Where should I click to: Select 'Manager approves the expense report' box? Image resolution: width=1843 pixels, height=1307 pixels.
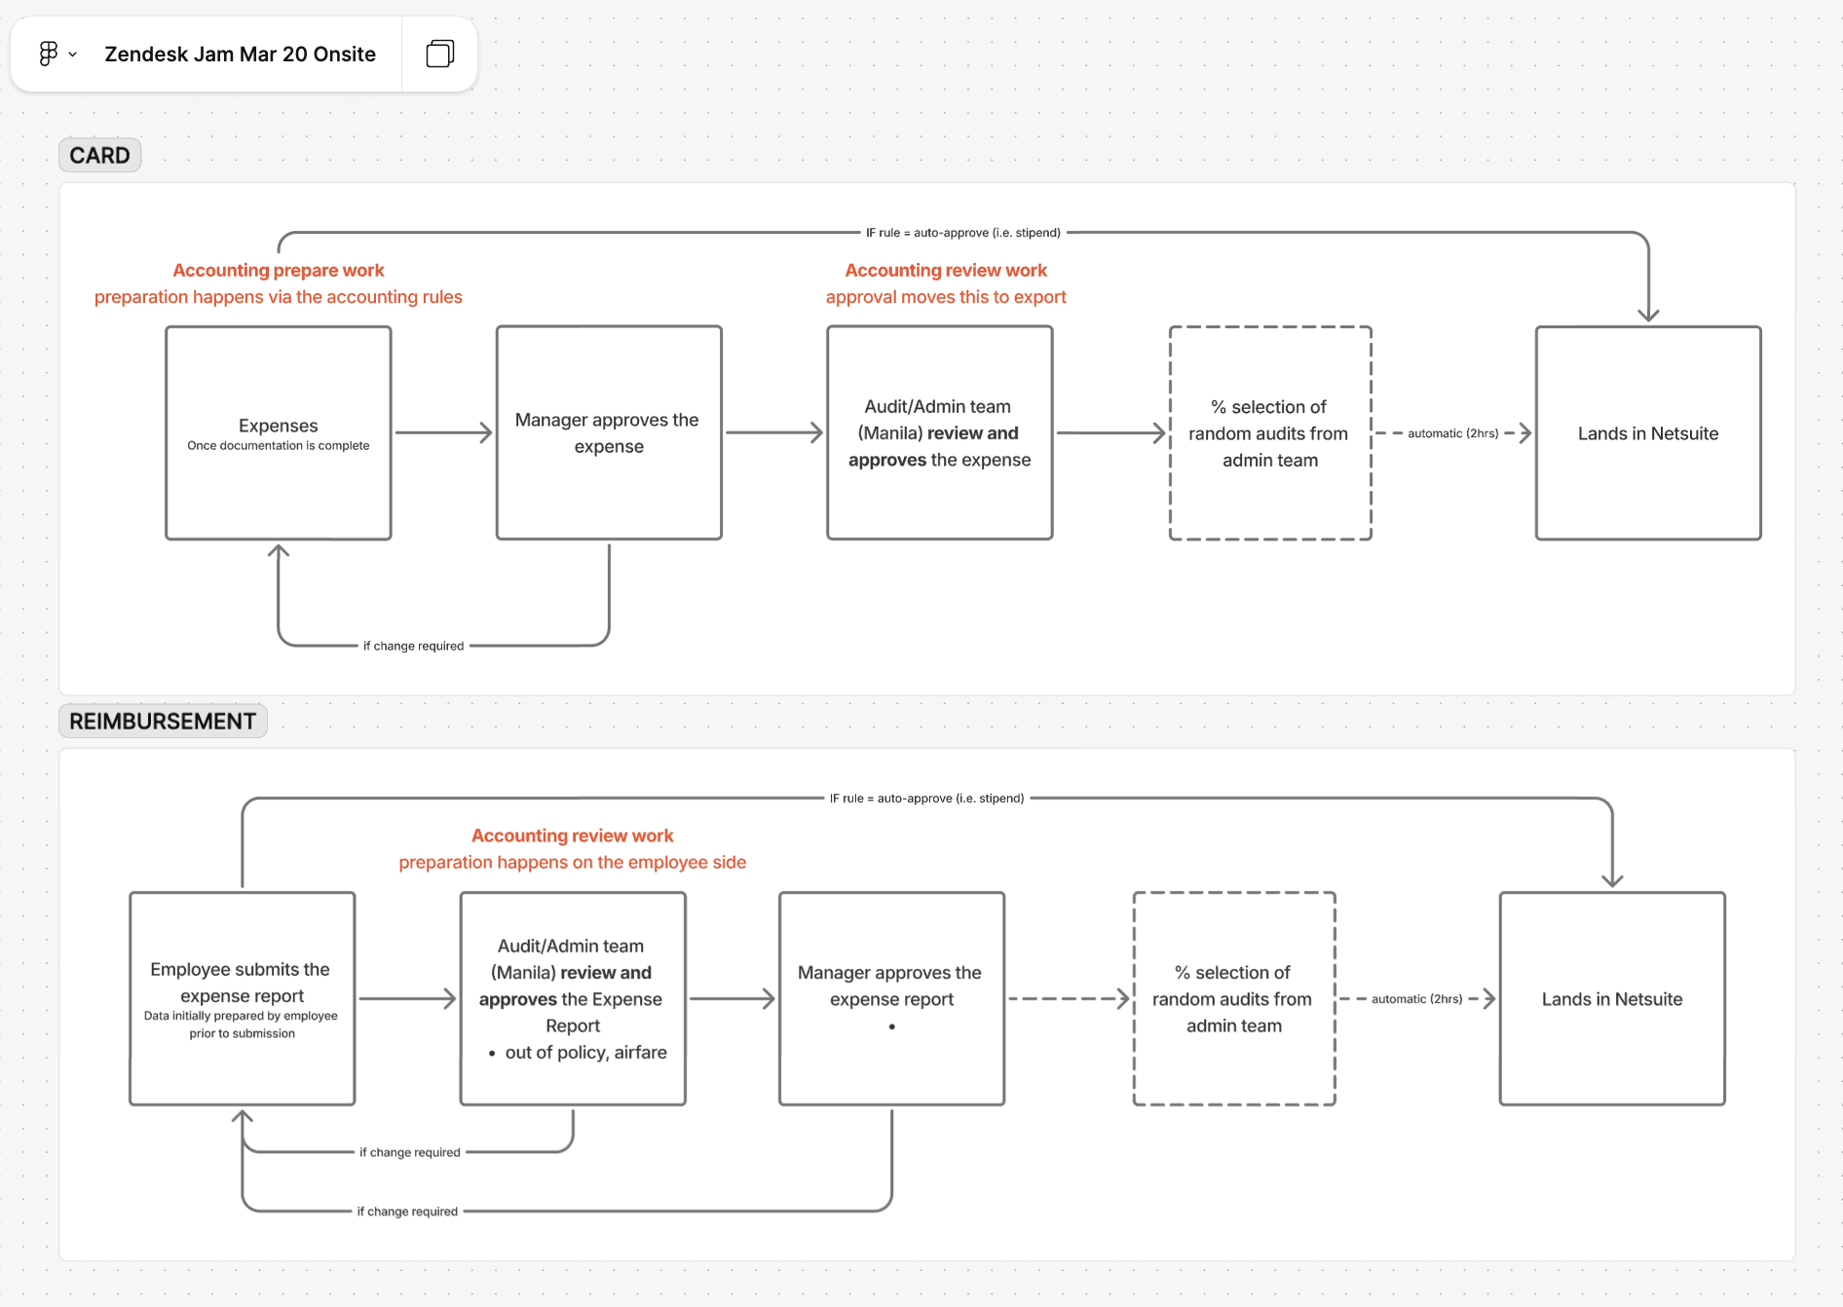(x=892, y=998)
